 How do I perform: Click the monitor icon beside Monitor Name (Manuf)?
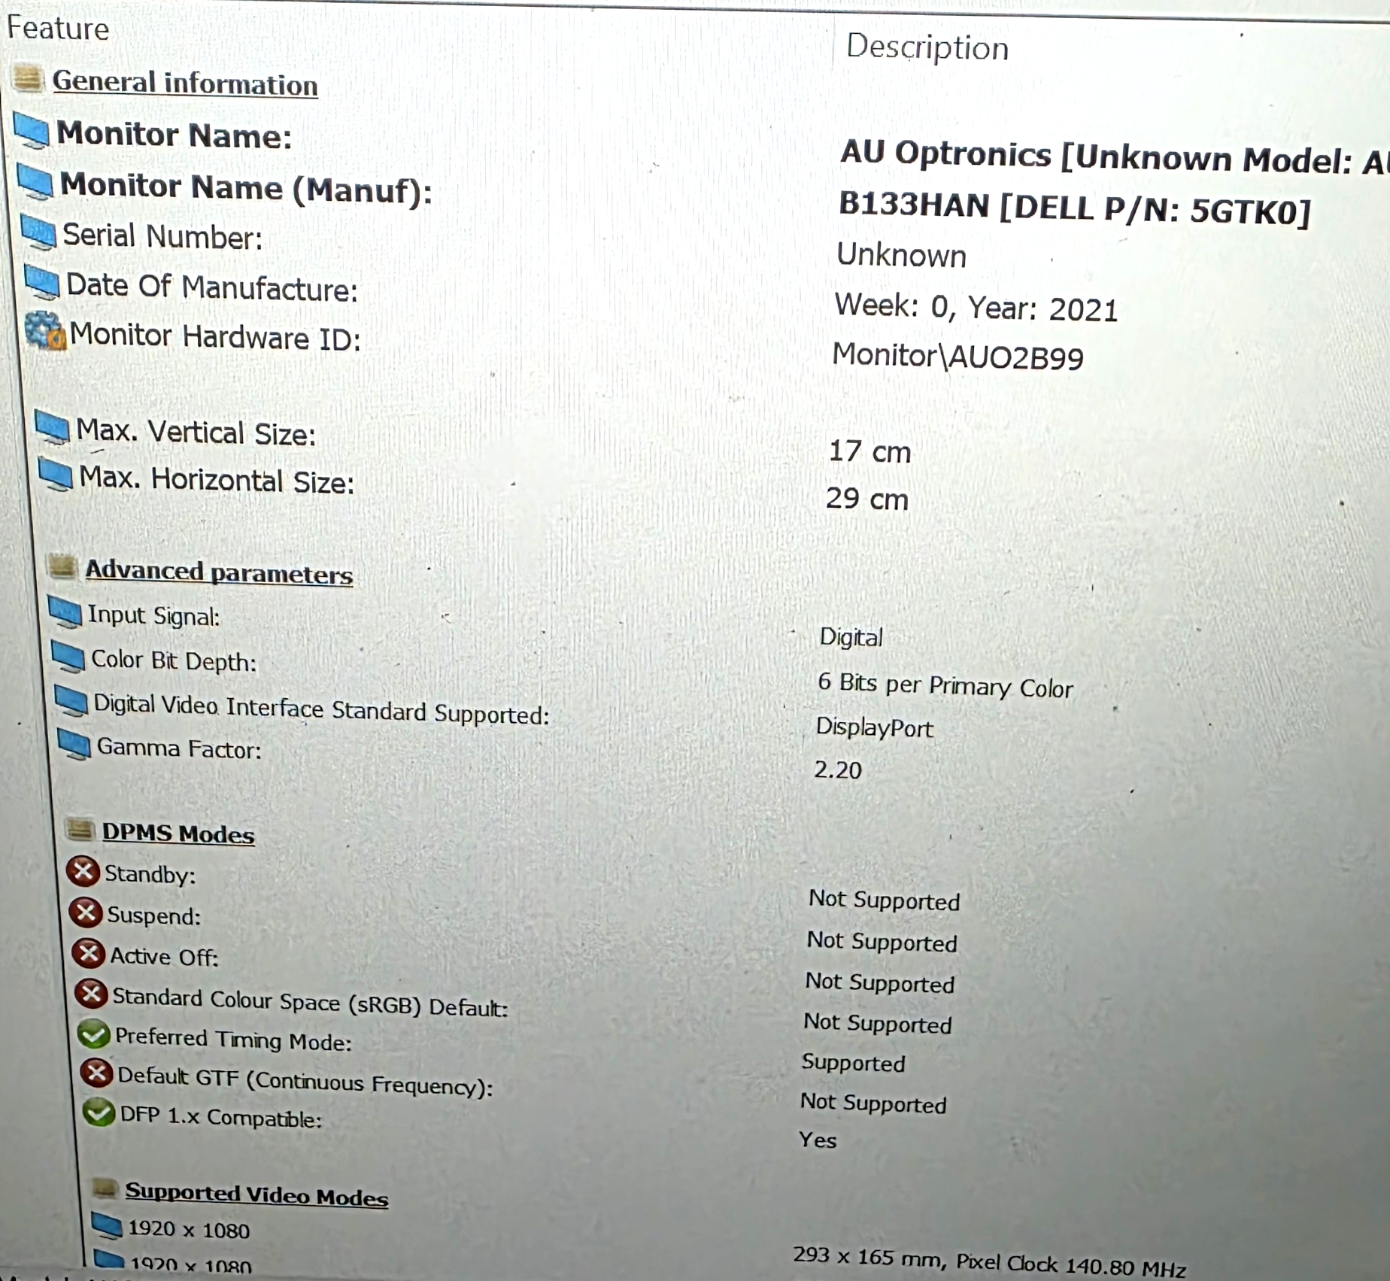(35, 183)
